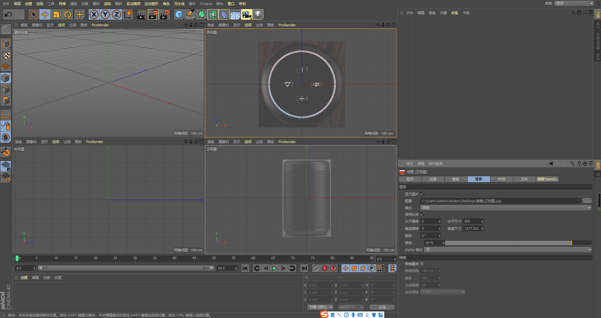The width and height of the screenshot is (601, 318).
Task: Uncheck the 显示图片 checkbox
Action: tap(422, 194)
